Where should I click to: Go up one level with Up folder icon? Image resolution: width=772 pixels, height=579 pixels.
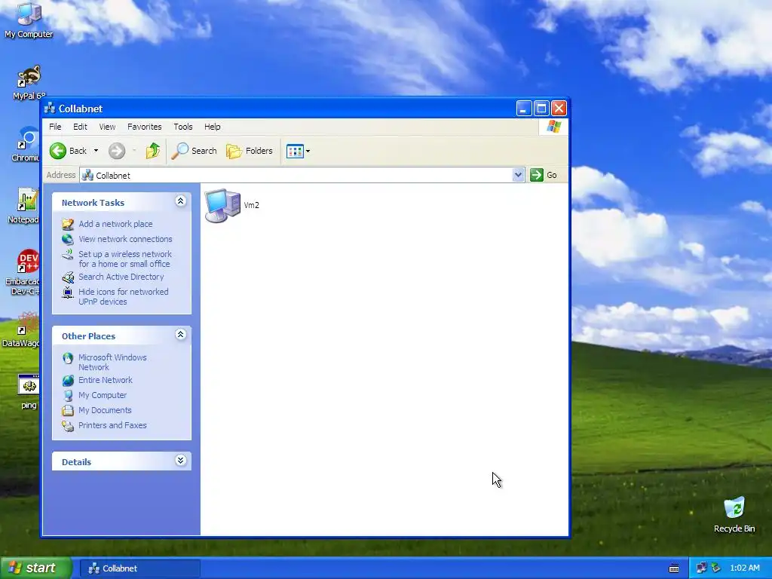click(152, 151)
